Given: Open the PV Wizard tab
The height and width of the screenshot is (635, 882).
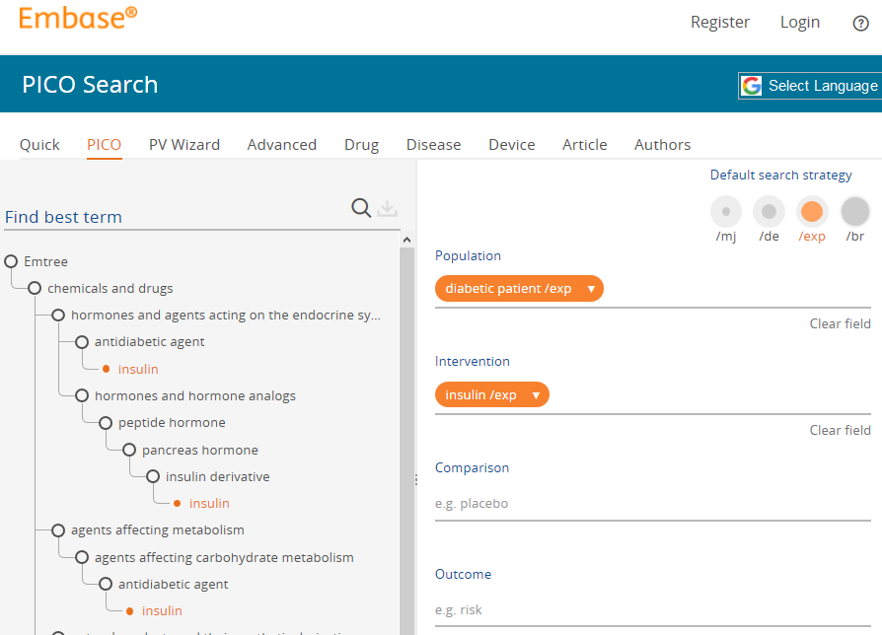Looking at the screenshot, I should [x=184, y=145].
